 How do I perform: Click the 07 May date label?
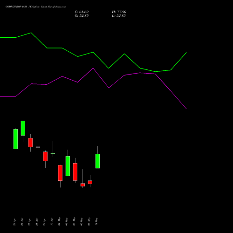pyautogui.click(x=82, y=221)
